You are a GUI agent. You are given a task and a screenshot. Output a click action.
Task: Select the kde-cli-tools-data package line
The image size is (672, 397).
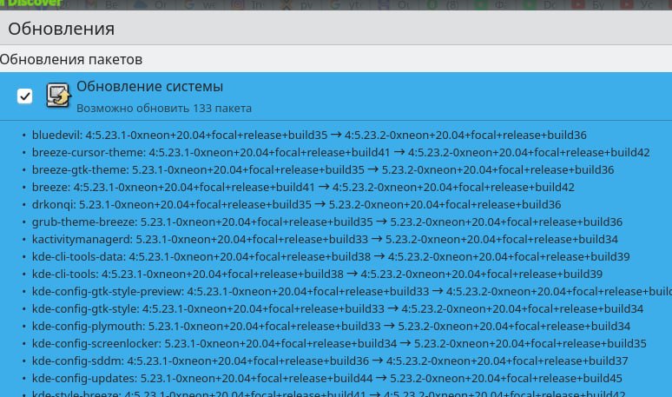point(331,257)
